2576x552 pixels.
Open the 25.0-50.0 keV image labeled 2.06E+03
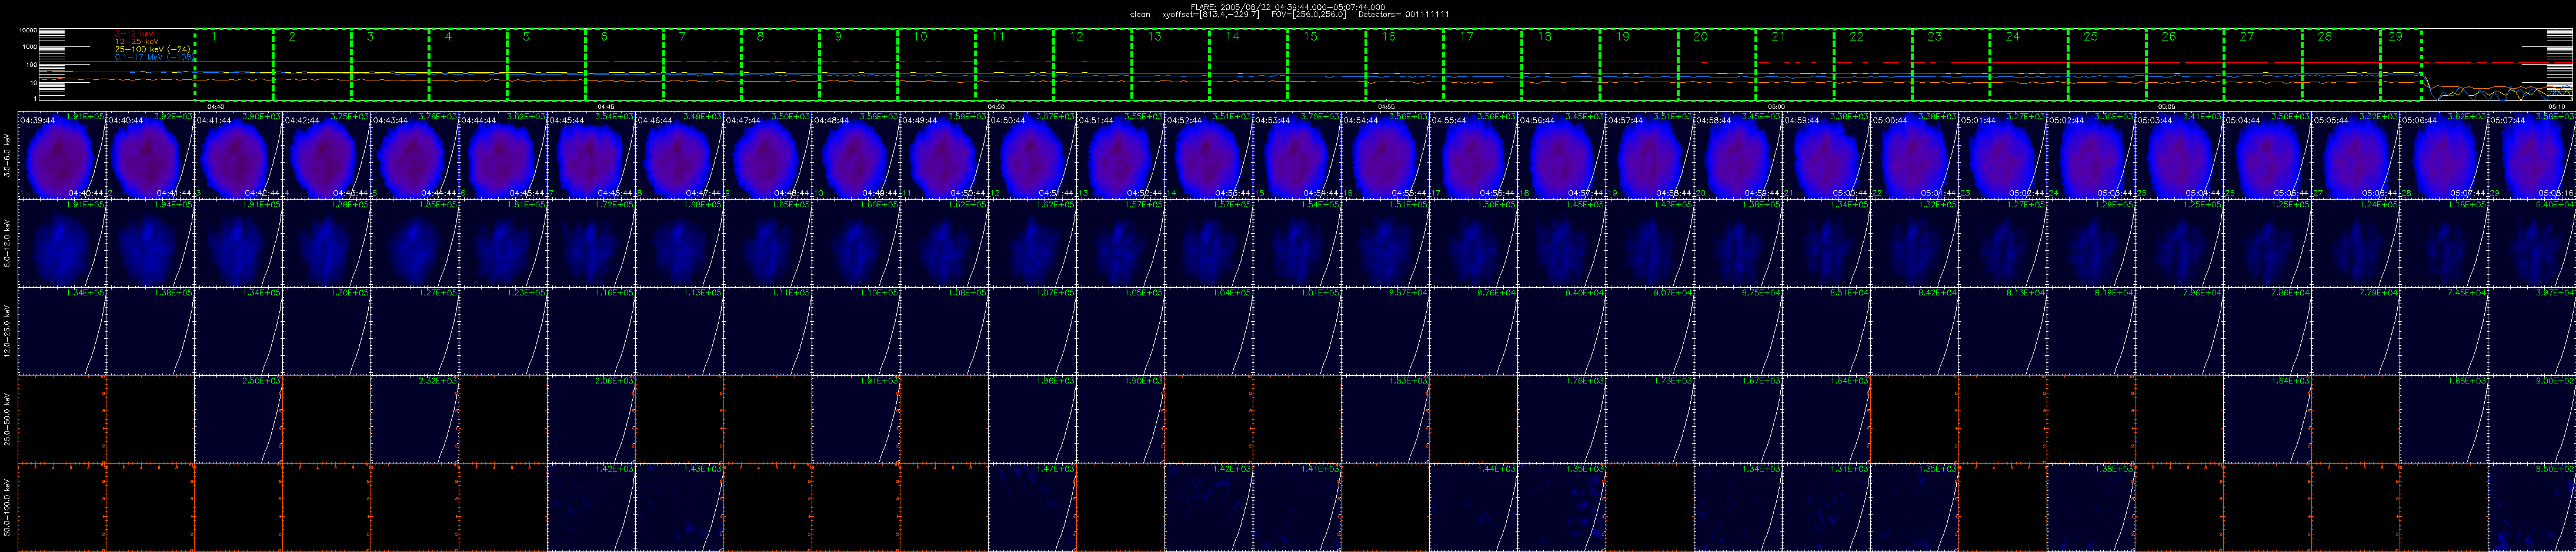click(591, 419)
